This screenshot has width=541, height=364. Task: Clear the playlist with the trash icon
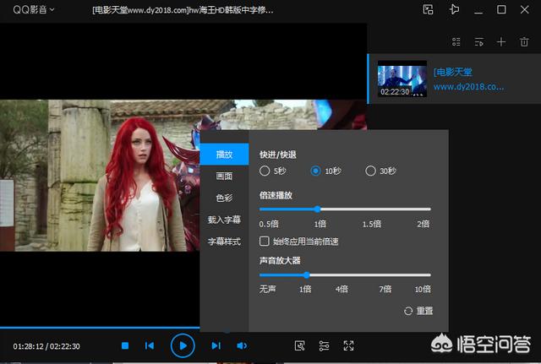click(524, 42)
